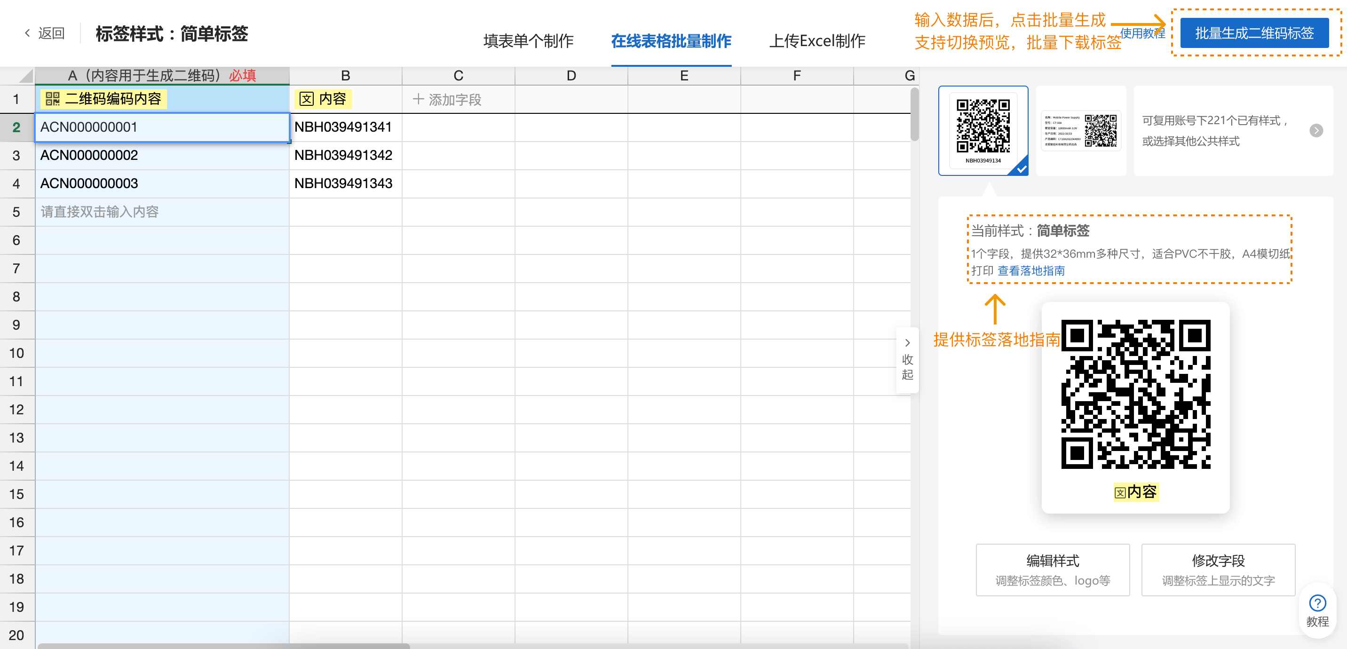Screen dimensions: 1347x649
Task: Select column E header
Action: point(684,76)
